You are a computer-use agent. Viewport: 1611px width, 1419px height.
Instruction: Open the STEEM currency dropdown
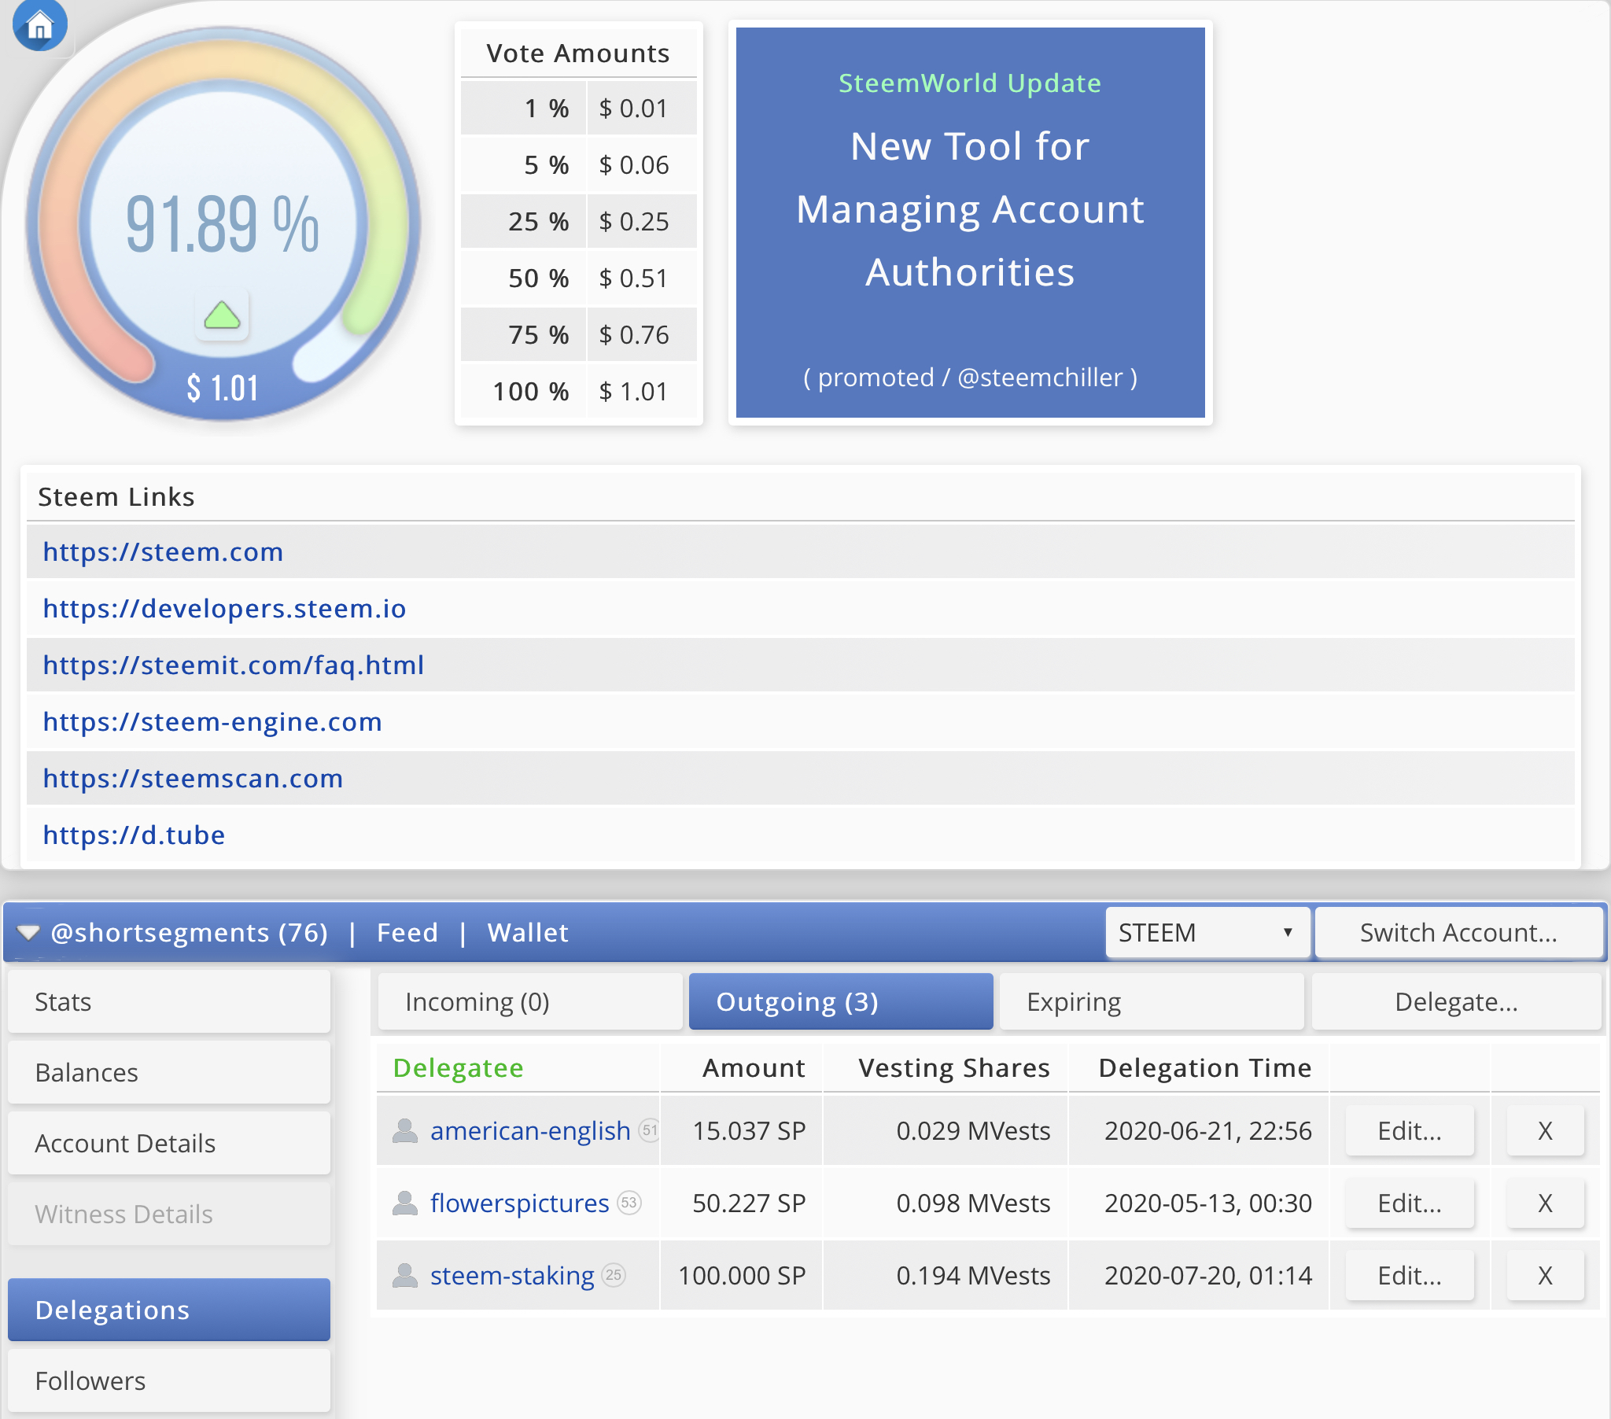[x=1207, y=933]
